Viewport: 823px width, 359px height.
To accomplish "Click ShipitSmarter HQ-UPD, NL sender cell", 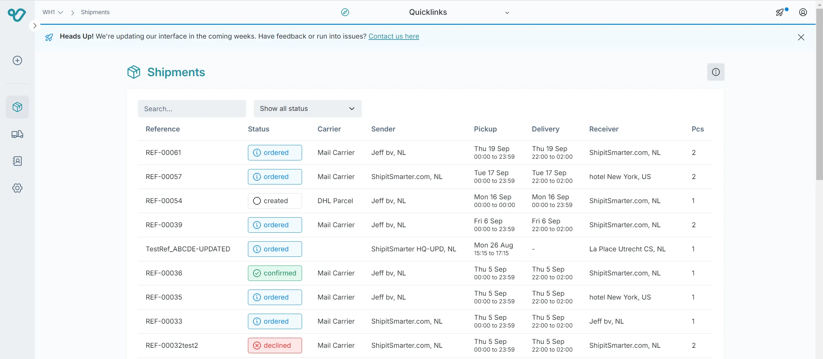I will pyautogui.click(x=414, y=249).
